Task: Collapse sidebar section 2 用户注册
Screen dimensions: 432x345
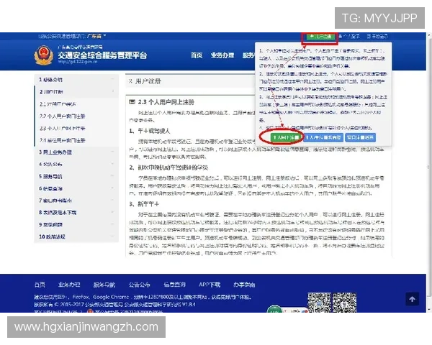Action: 76,91
